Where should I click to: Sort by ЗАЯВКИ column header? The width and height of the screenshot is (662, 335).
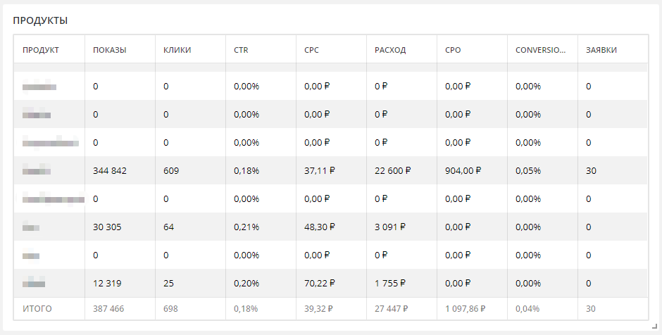pos(601,50)
